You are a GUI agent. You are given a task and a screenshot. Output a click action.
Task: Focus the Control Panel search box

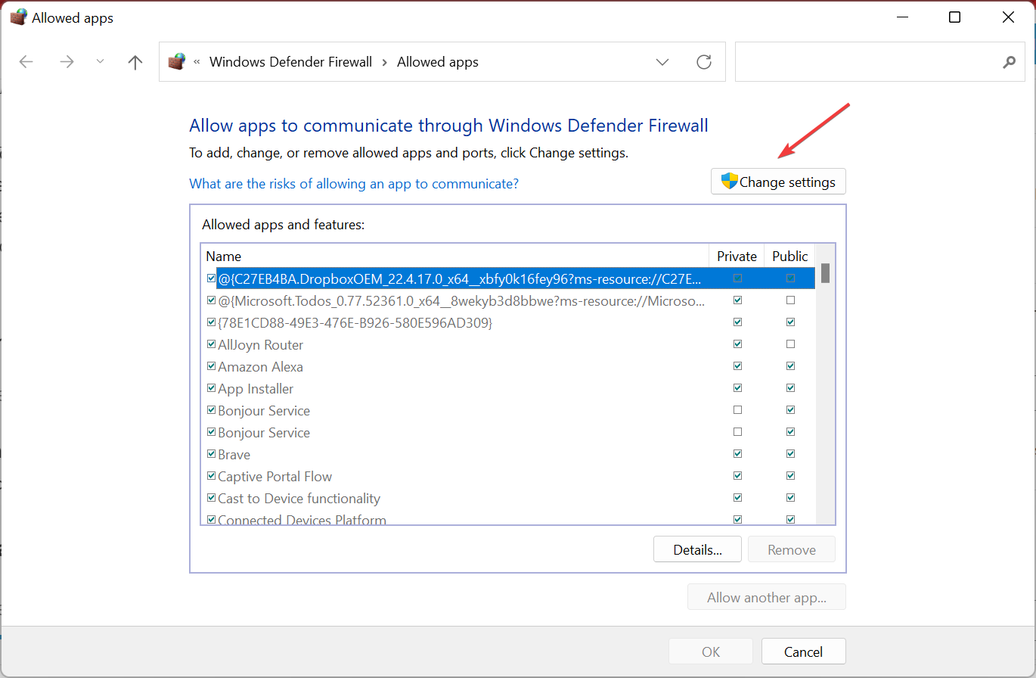tap(879, 62)
